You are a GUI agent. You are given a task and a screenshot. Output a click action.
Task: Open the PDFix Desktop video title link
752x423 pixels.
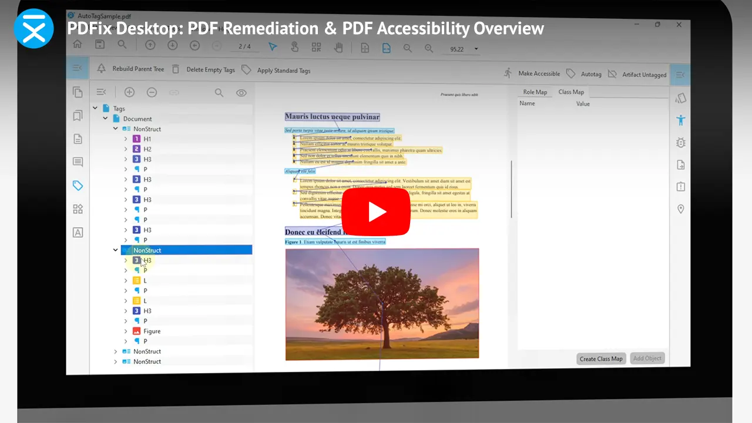[x=305, y=28]
